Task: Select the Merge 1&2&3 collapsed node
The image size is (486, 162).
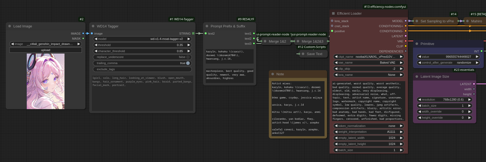Action: (311, 41)
